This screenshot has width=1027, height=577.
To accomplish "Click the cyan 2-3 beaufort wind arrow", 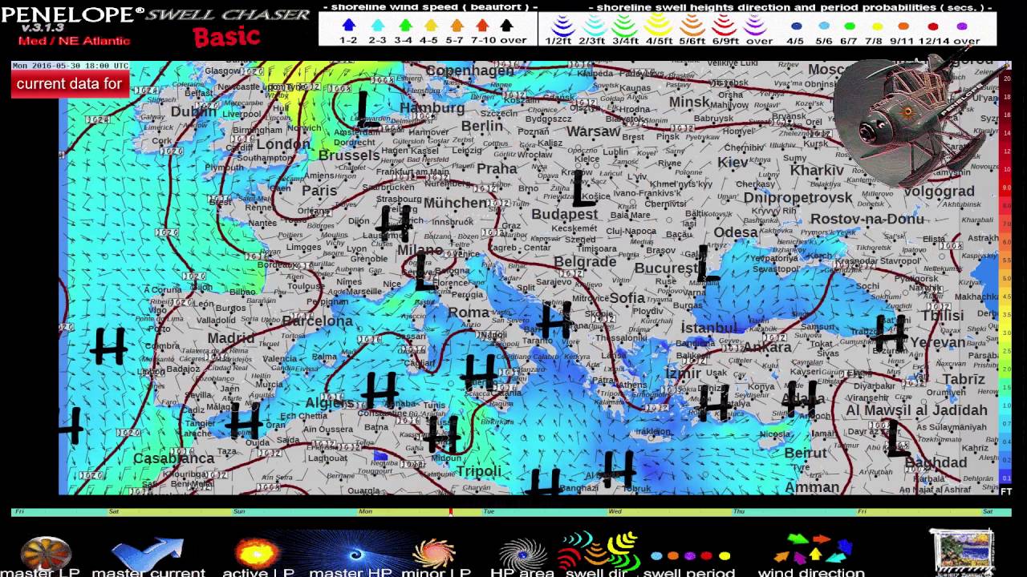I will 377,26.
